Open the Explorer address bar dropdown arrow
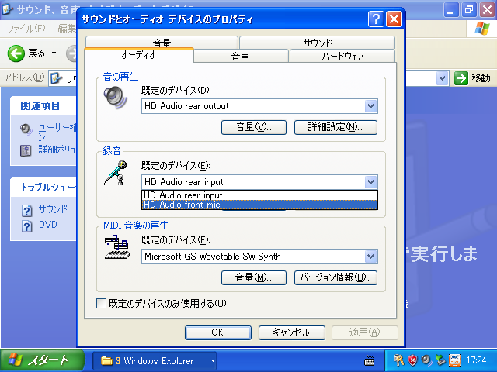497x372 pixels. pyautogui.click(x=442, y=78)
